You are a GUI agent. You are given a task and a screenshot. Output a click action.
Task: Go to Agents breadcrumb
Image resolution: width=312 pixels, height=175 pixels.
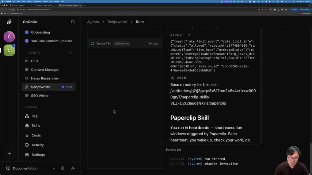[93, 22]
